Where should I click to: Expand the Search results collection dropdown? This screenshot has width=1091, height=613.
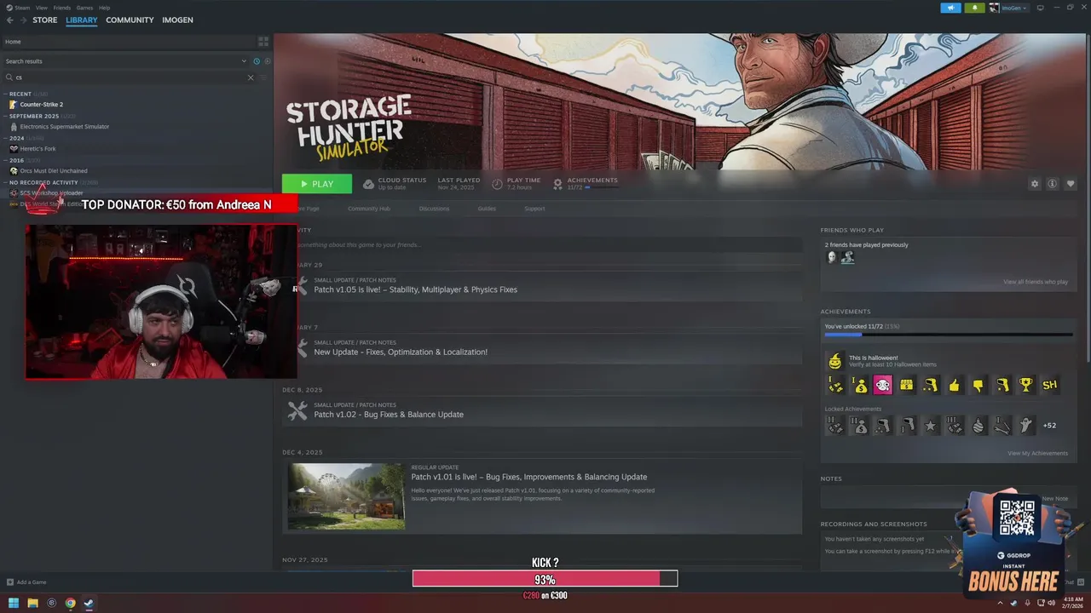click(x=244, y=61)
